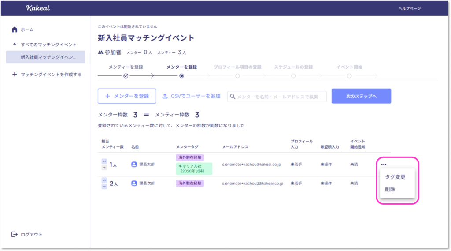The image size is (451, 251).
Task: Click the 次のステップへ button
Action: click(361, 96)
